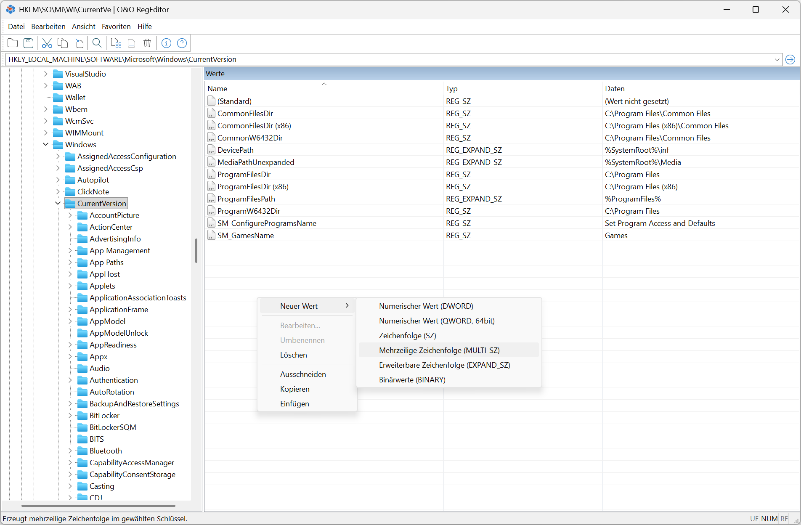This screenshot has width=801, height=525.
Task: Click the registry tree vertical scrollbar thumb
Action: click(196, 251)
